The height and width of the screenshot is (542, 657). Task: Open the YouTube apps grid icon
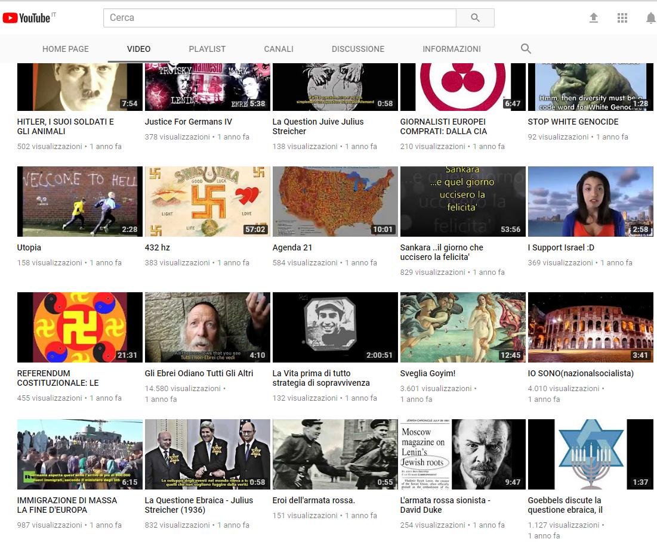622,18
